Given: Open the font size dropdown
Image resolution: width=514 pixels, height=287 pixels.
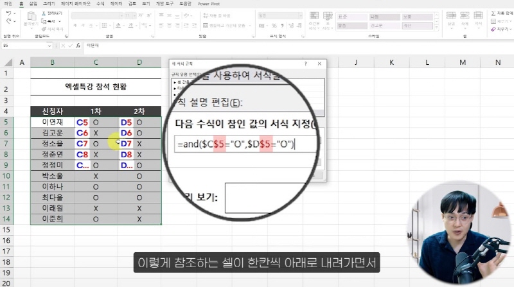Looking at the screenshot, I should [134, 15].
